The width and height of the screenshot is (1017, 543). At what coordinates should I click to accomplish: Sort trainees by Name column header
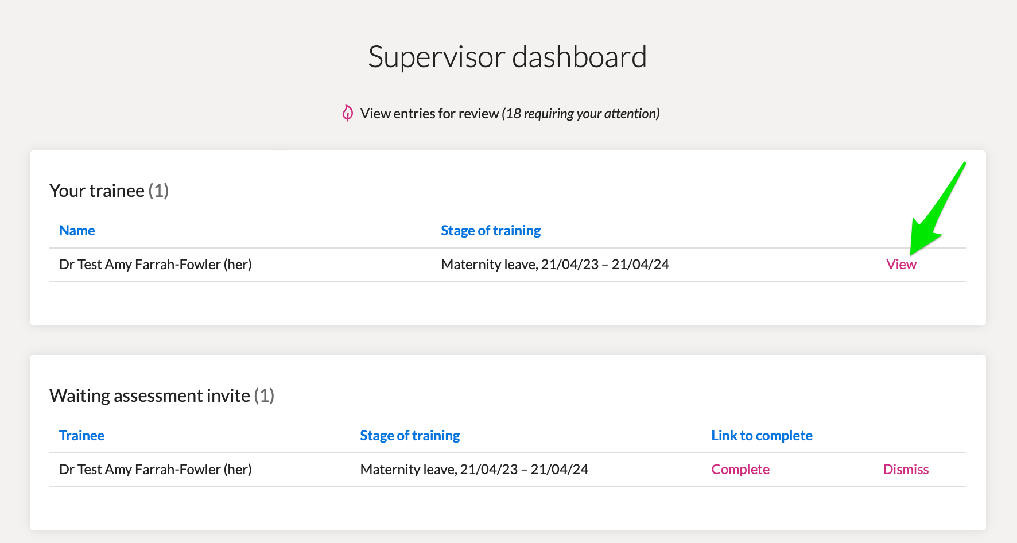pos(77,231)
